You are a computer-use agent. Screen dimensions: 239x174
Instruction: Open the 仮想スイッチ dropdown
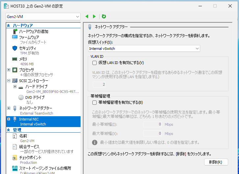[144, 49]
